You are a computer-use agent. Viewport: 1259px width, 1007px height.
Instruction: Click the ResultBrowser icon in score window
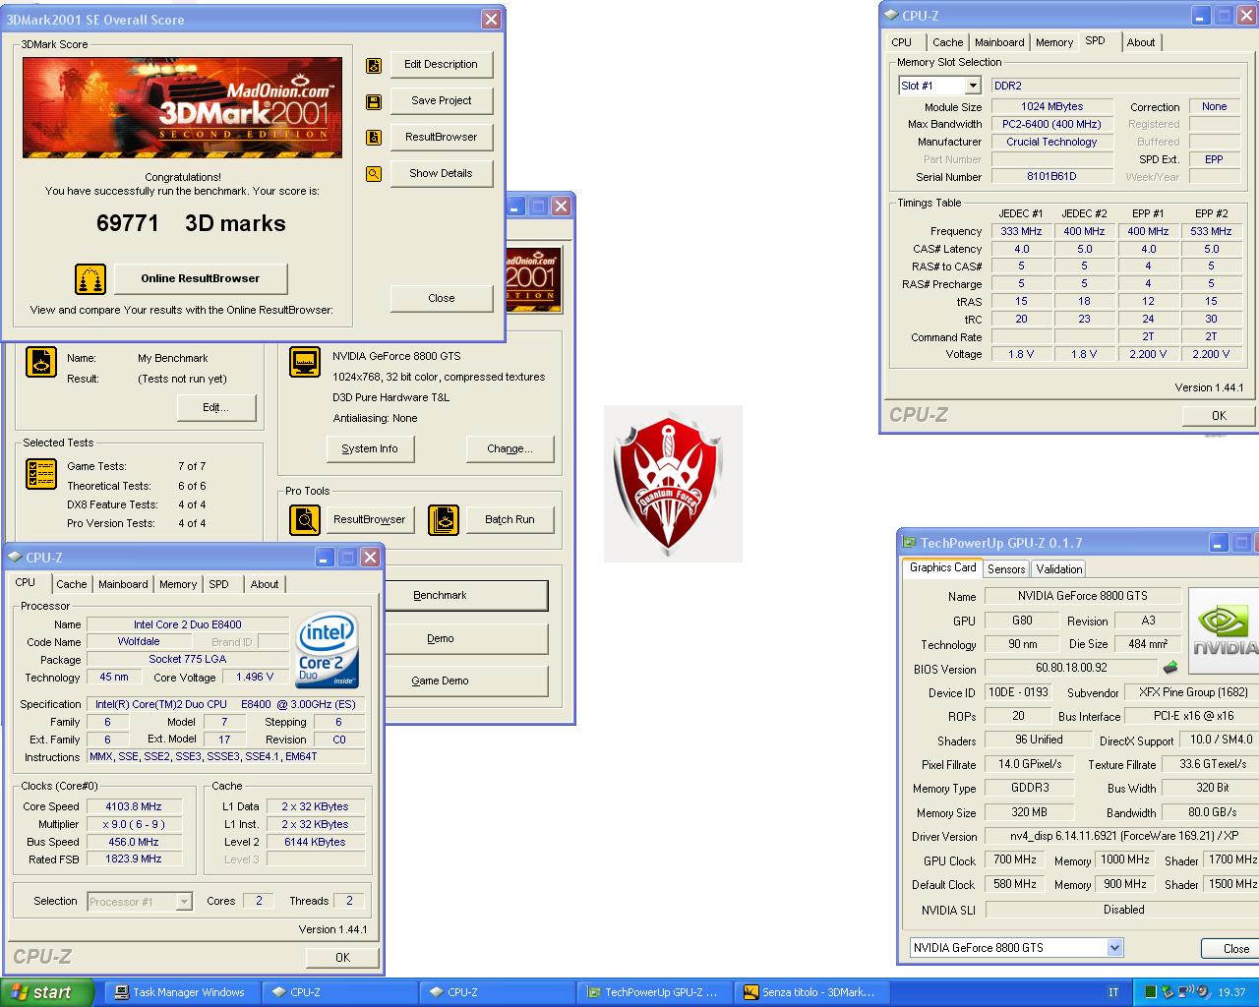point(374,138)
